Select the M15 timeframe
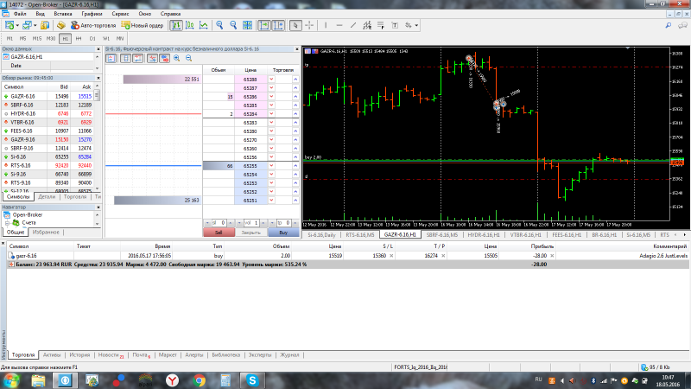 pyautogui.click(x=36, y=39)
